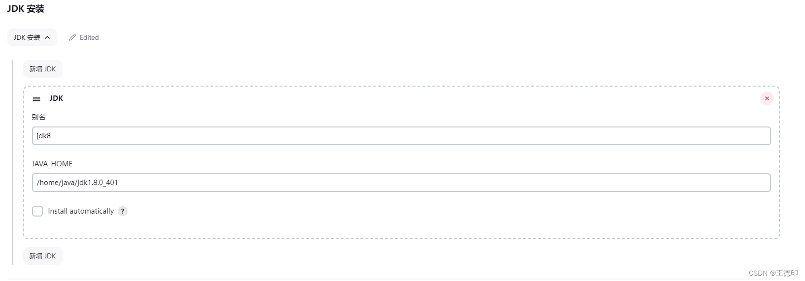Click the bold JDK panel header text

56,98
